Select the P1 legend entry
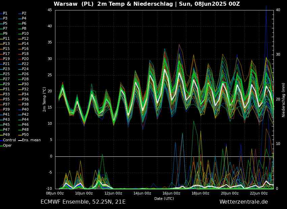Image resolution: width=287 pixels, height=209 pixels. click(4, 13)
